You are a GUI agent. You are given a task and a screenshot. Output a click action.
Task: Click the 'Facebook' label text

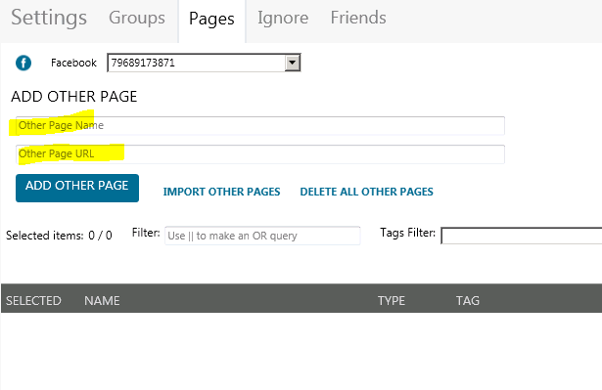point(73,63)
